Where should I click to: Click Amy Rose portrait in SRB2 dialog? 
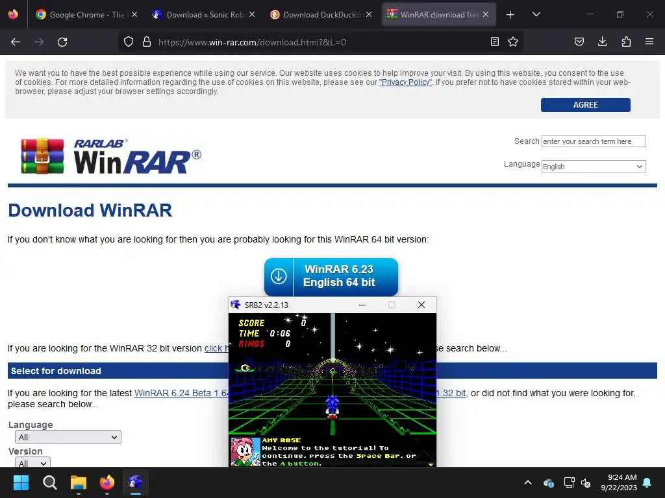(245, 452)
